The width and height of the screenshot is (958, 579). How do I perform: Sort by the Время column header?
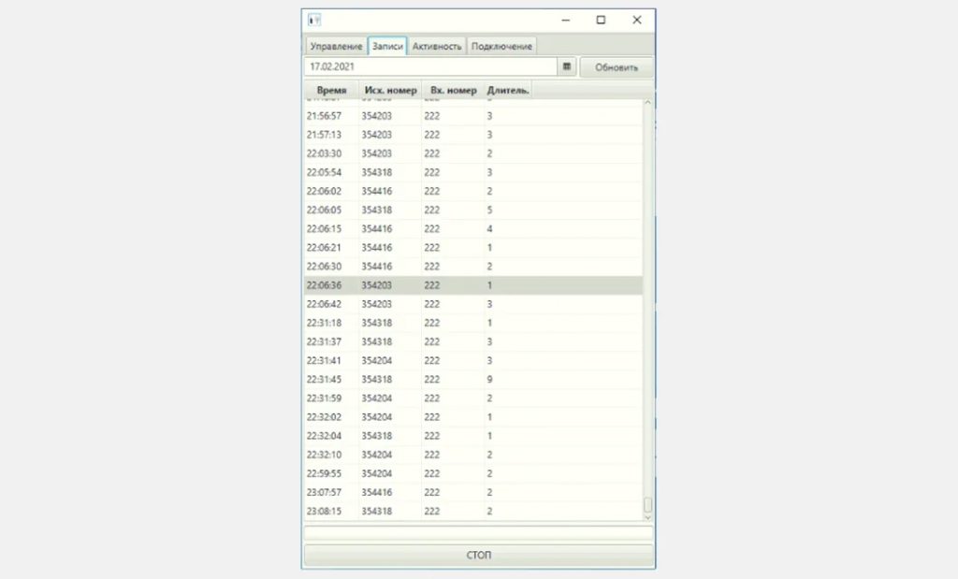pyautogui.click(x=331, y=91)
